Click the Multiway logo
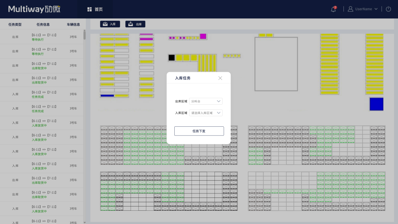This screenshot has height=224, width=398. coord(34,9)
